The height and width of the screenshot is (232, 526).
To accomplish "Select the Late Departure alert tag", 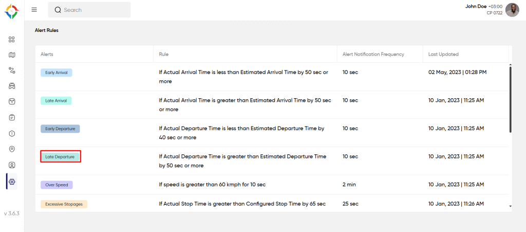I will [x=60, y=156].
